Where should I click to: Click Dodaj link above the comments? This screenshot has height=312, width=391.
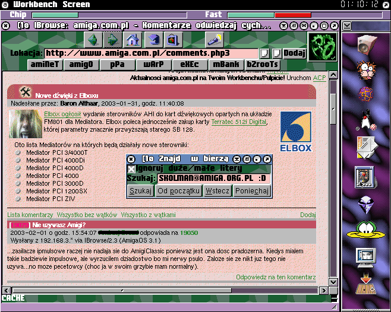(x=308, y=215)
